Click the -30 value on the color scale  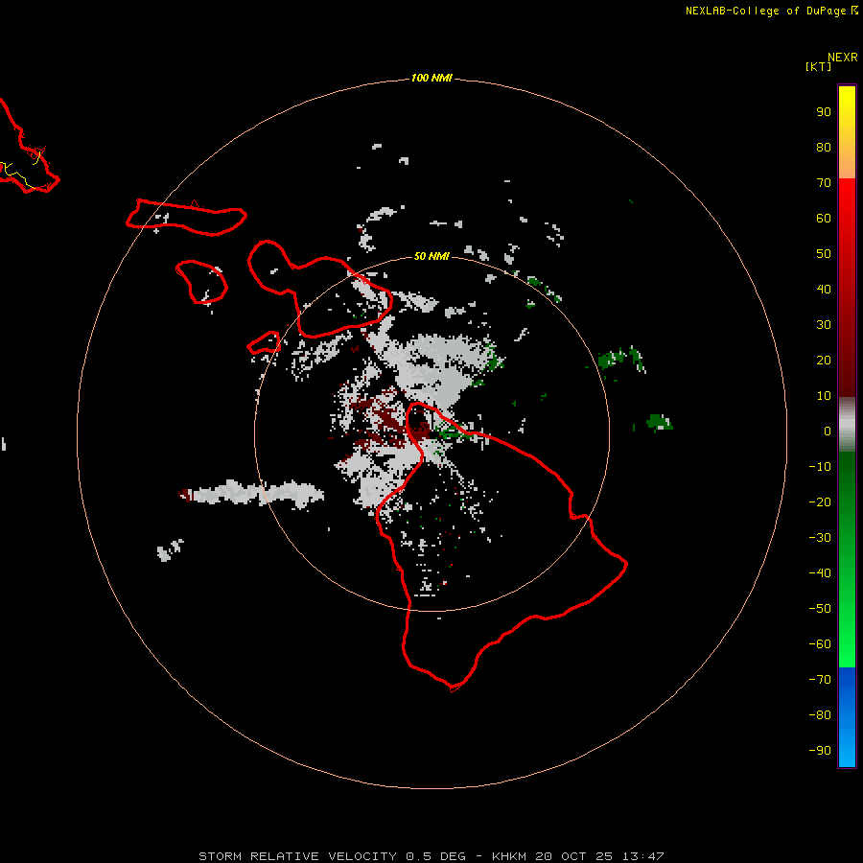coord(820,538)
